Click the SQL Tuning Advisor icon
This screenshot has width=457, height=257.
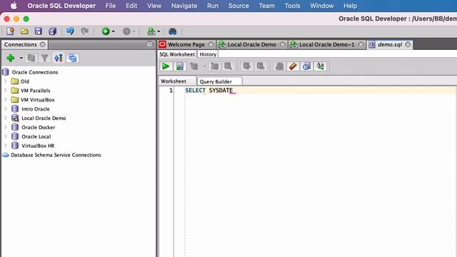click(228, 66)
